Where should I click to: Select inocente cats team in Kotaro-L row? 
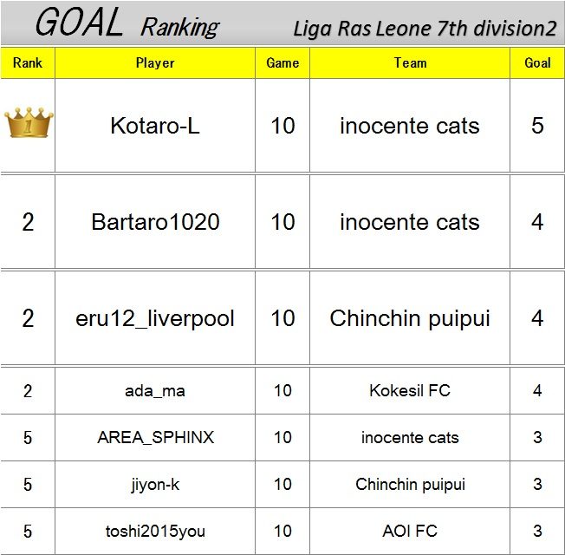coord(410,126)
